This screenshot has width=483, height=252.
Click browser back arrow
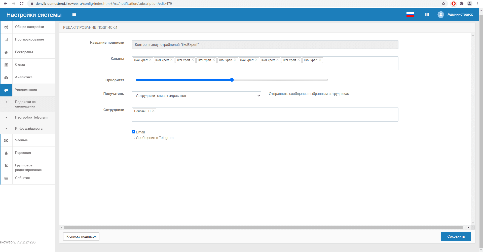point(6,4)
